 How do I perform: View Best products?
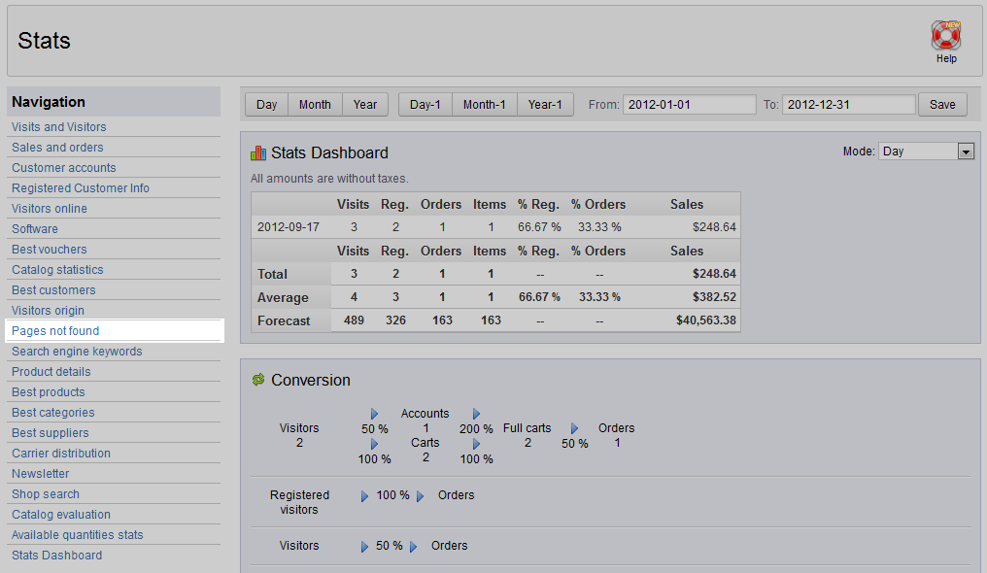click(48, 392)
